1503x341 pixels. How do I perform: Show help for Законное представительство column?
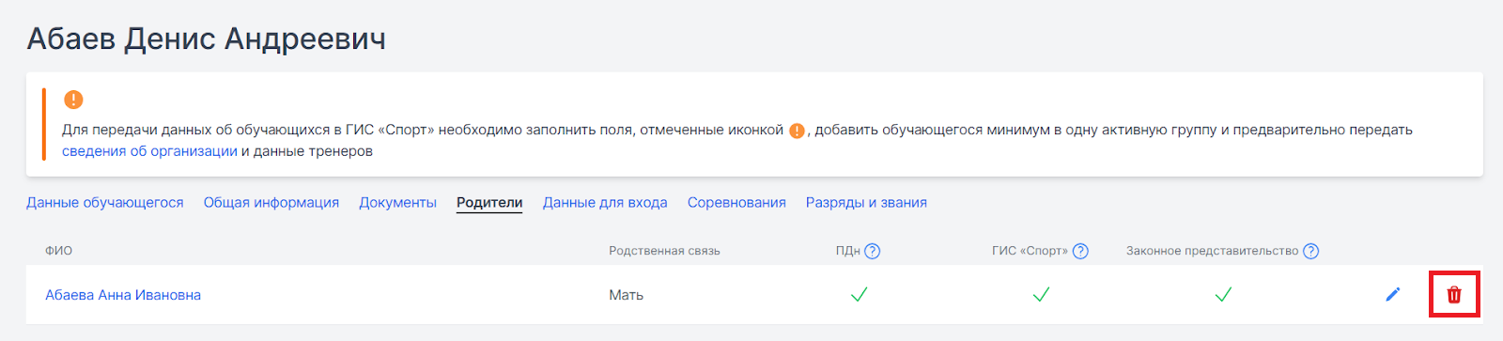pos(1311,251)
